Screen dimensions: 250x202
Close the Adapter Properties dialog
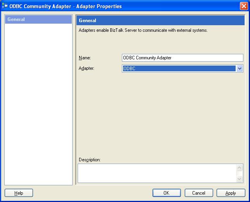click(x=244, y=6)
